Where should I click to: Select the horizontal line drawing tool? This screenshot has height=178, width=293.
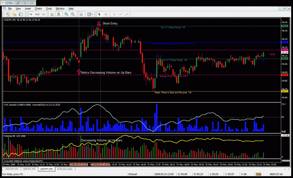point(120,14)
